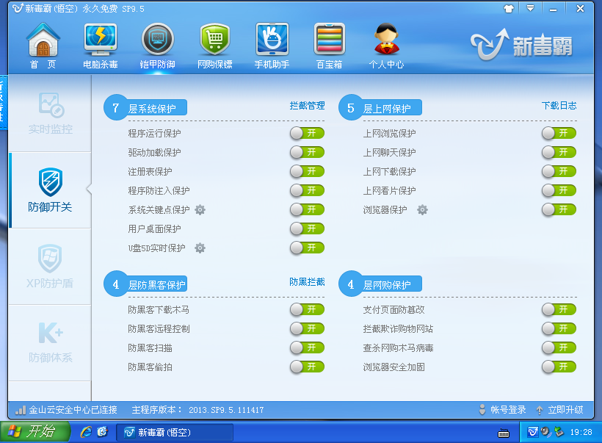Viewport: 602px width, 443px height.
Task: Click the keyboard icon in taskbar
Action: pyautogui.click(x=504, y=433)
